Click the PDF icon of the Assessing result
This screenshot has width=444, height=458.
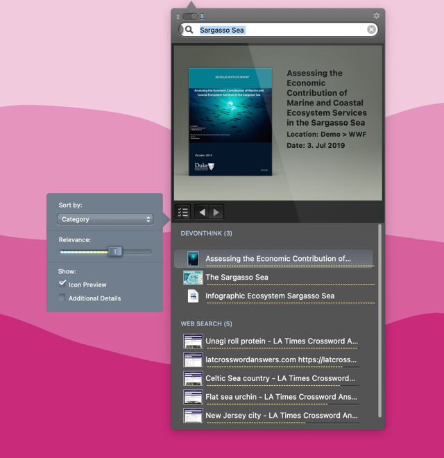193,259
